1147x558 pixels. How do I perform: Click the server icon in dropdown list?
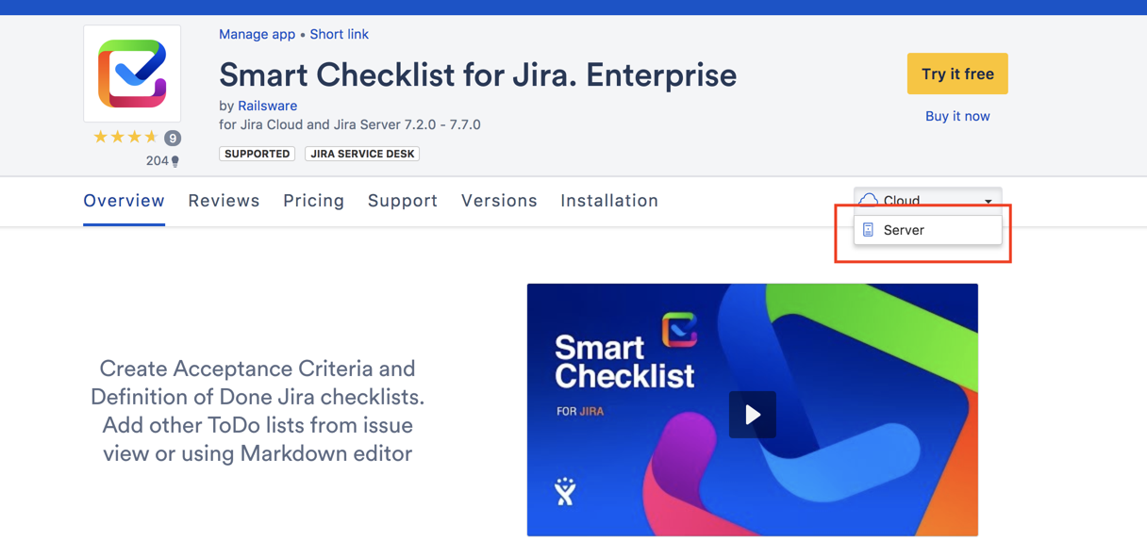click(869, 230)
